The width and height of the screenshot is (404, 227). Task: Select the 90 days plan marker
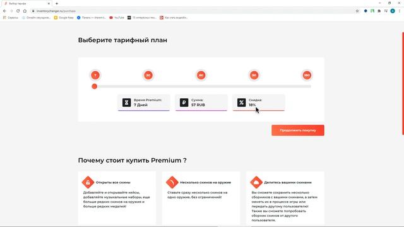(254, 75)
